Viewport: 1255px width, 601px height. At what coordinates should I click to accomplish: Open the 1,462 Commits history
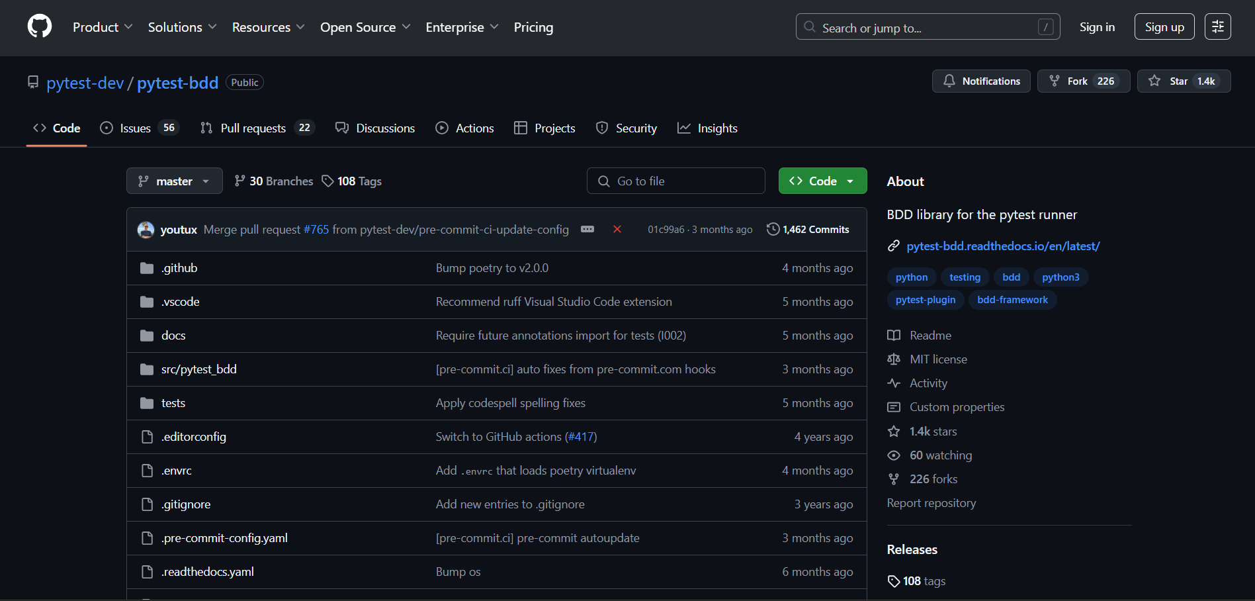[808, 230]
